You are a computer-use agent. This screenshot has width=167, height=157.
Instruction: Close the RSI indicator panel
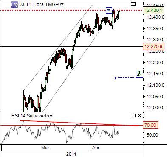pos(139,116)
